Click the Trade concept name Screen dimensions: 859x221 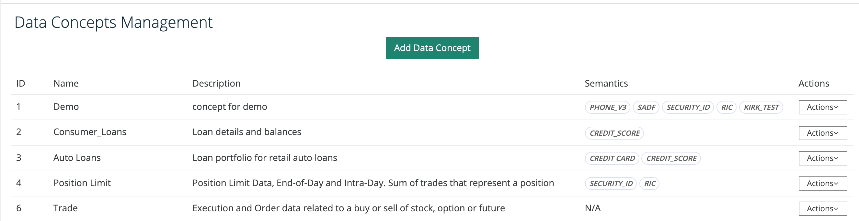click(x=65, y=208)
